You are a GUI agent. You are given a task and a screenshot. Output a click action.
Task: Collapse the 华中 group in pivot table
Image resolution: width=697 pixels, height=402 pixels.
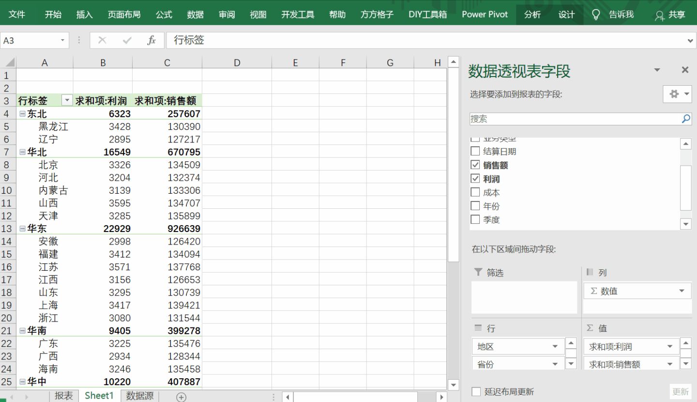pyautogui.click(x=22, y=382)
